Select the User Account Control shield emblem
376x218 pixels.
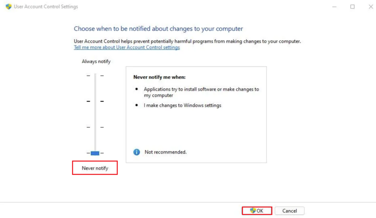tap(8, 6)
